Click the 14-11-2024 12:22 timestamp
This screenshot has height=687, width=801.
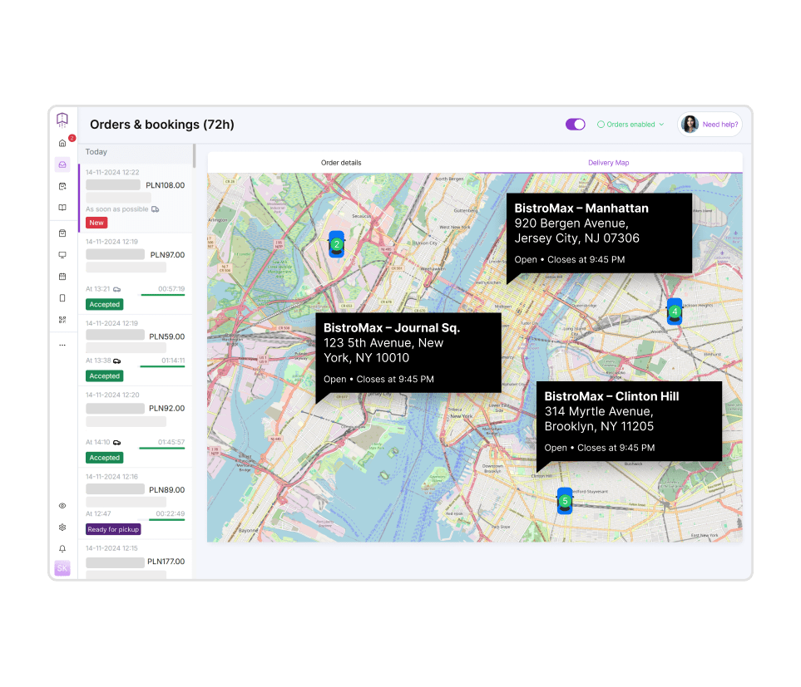112,173
